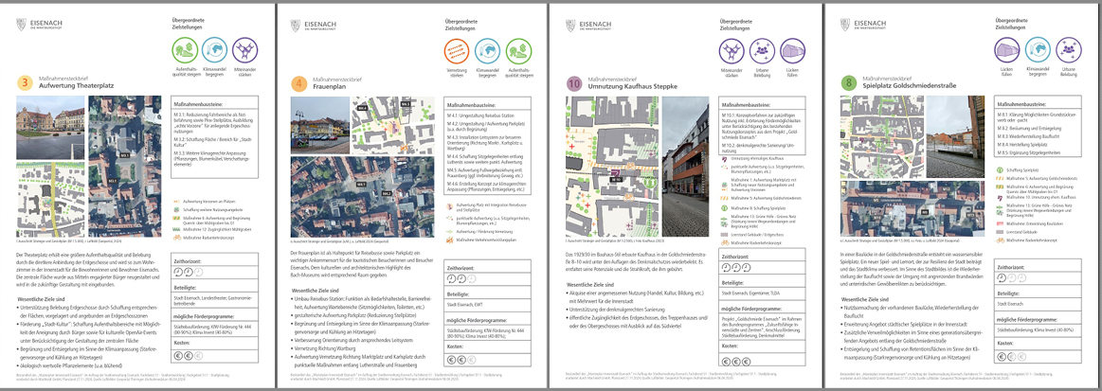This screenshot has width=1102, height=391.
Task: Click Eisenach logo on Spielplatz Goldschmiedenstraße page
Action: [x=864, y=25]
